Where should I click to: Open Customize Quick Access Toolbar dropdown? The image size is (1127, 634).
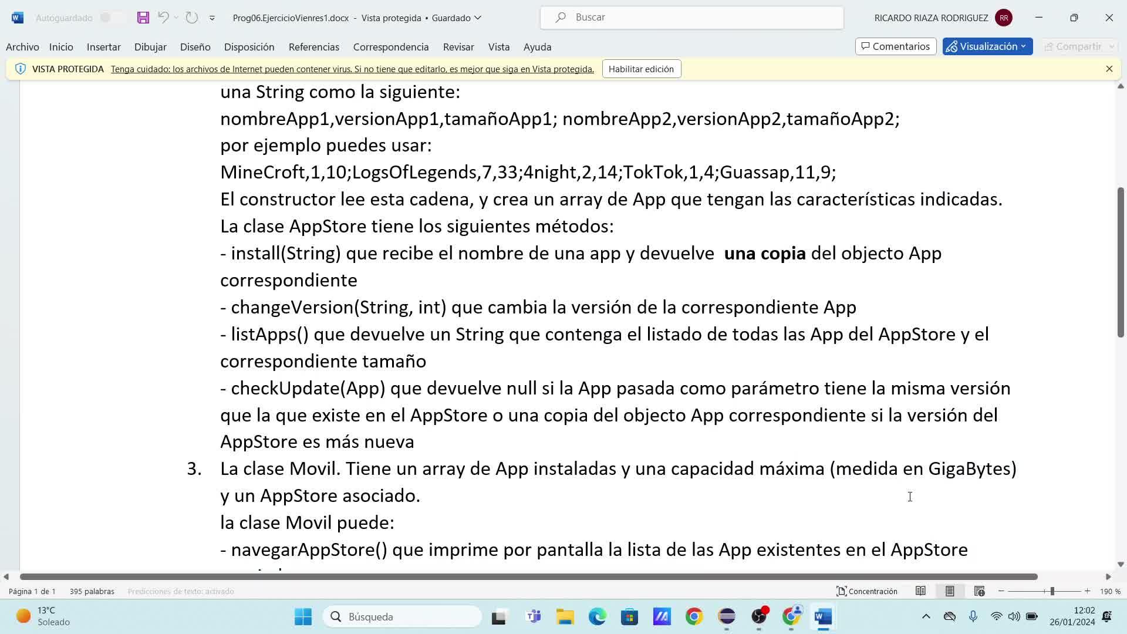(x=212, y=18)
